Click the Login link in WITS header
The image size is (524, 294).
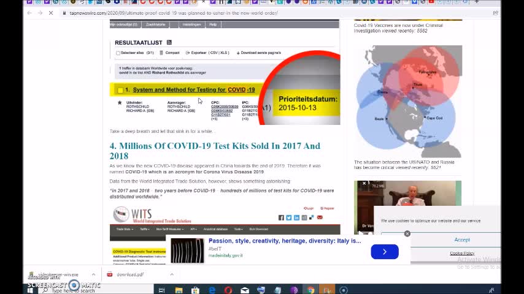309,208
